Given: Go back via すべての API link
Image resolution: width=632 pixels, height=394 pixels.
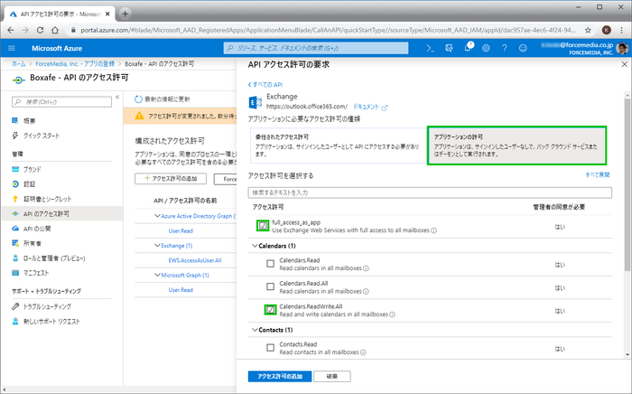Looking at the screenshot, I should (x=265, y=85).
